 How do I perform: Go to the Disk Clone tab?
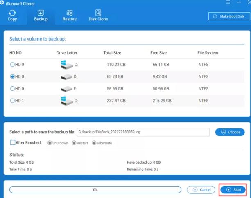[x=98, y=16]
